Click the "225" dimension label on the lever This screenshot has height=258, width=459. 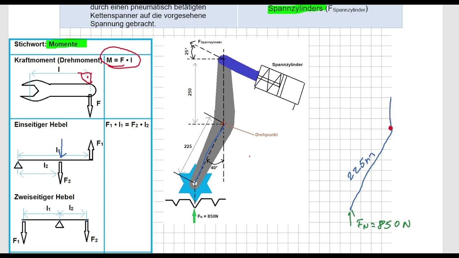[x=188, y=146]
